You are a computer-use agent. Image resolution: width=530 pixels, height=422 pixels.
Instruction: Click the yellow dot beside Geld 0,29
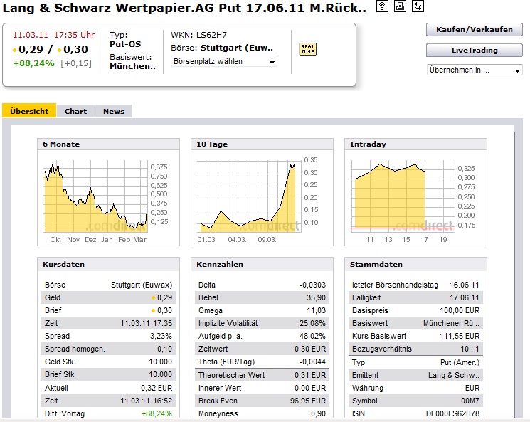click(x=152, y=298)
